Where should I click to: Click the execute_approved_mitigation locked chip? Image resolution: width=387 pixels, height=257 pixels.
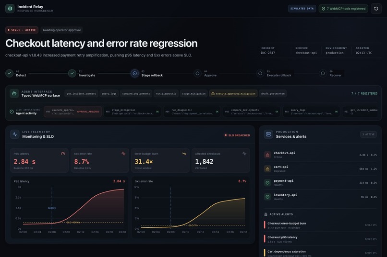233,94
